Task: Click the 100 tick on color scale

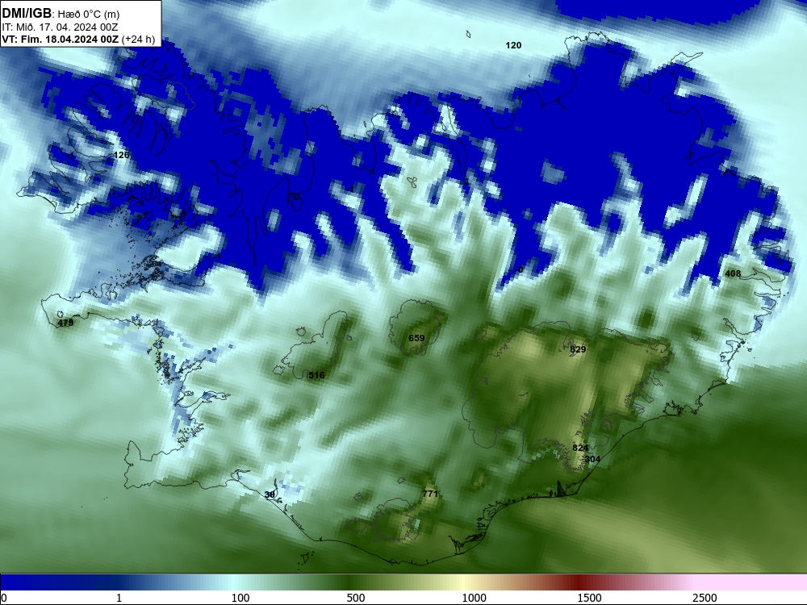Action: click(x=240, y=598)
